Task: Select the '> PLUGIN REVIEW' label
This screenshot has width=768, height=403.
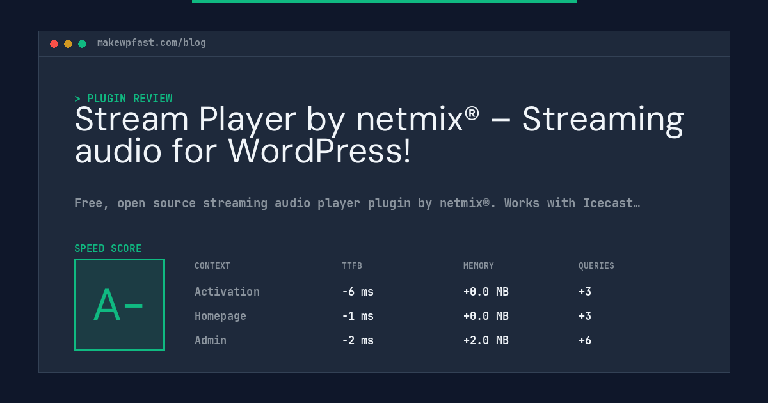Action: point(124,99)
